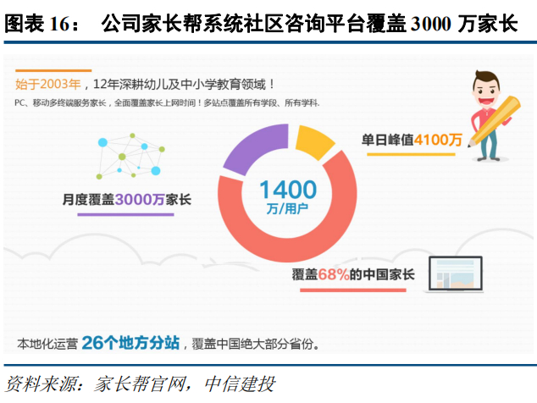The image size is (537, 403).
Task: Click the 月度覆盖3000万家长 label
Action: pyautogui.click(x=126, y=199)
